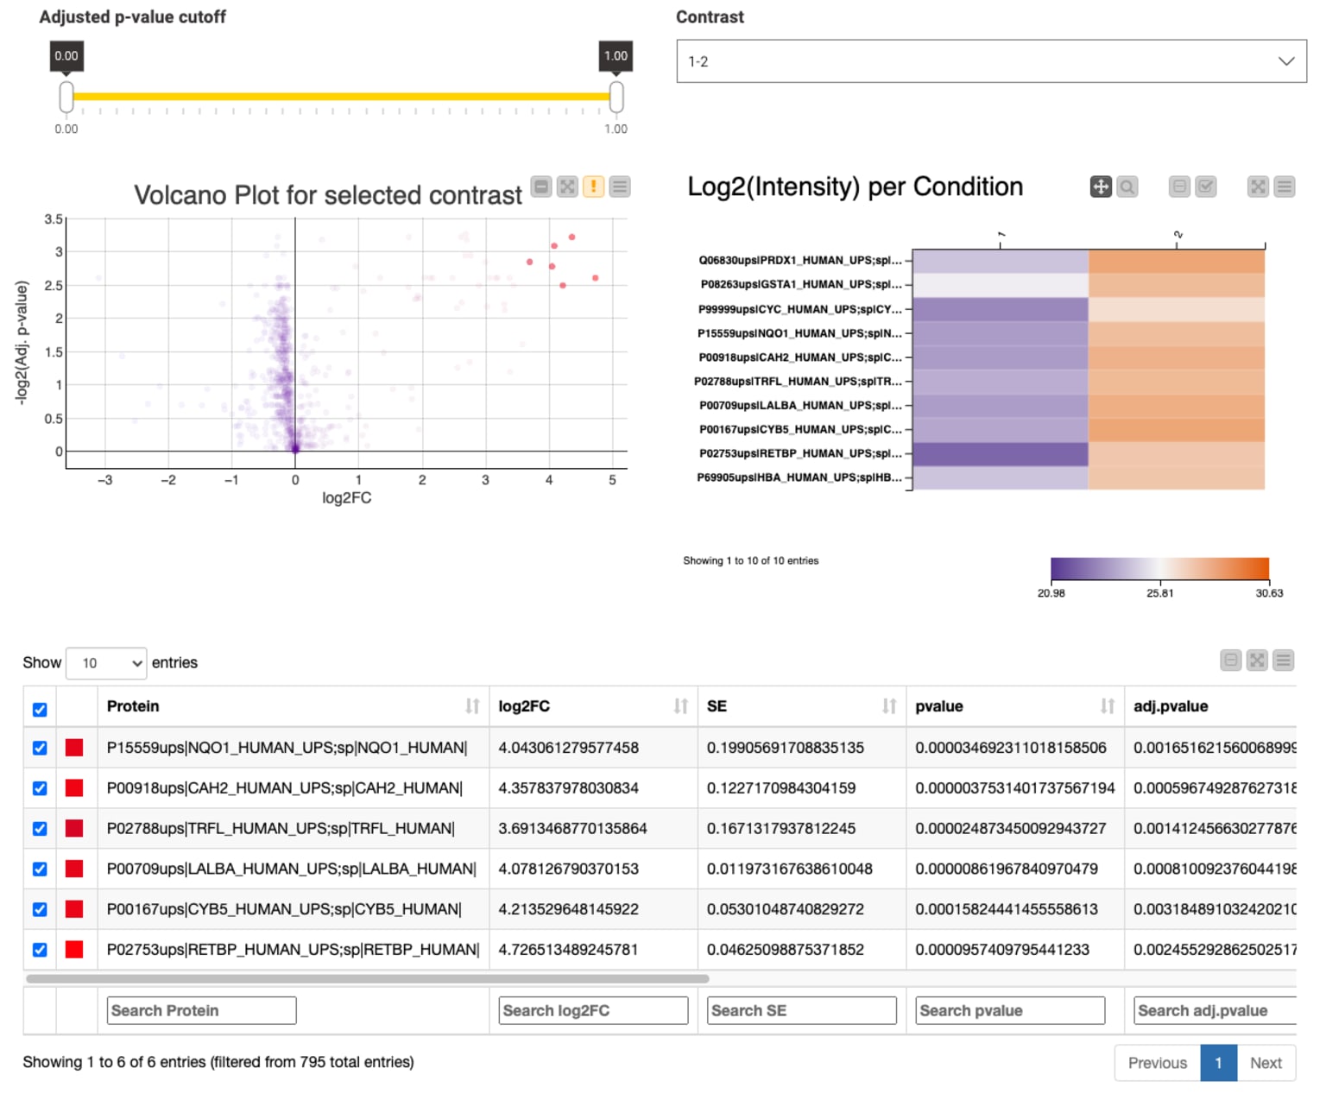Open the heatmap hamburger menu icon
The height and width of the screenshot is (1100, 1326).
[1285, 186]
